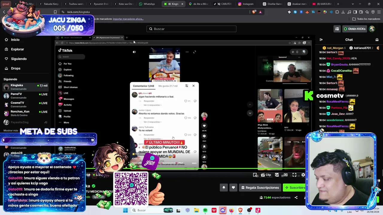Screen dimensions: 383x215
Task: Open chat users list icon
Action: 377,40
